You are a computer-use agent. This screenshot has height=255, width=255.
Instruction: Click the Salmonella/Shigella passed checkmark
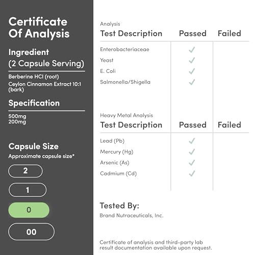pyautogui.click(x=192, y=82)
